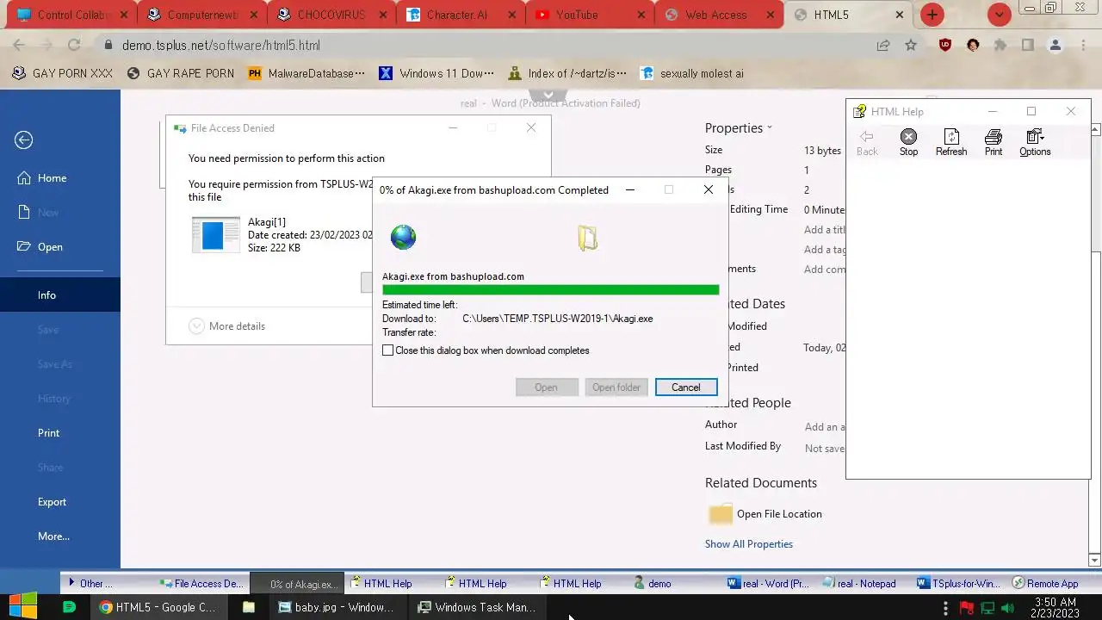Open the Options menu in HTML Help
Image resolution: width=1102 pixels, height=620 pixels.
click(x=1035, y=142)
